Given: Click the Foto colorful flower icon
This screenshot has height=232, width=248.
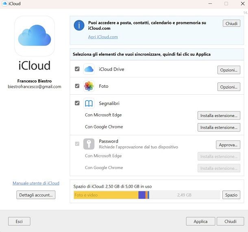Looking at the screenshot, I should pos(89,86).
